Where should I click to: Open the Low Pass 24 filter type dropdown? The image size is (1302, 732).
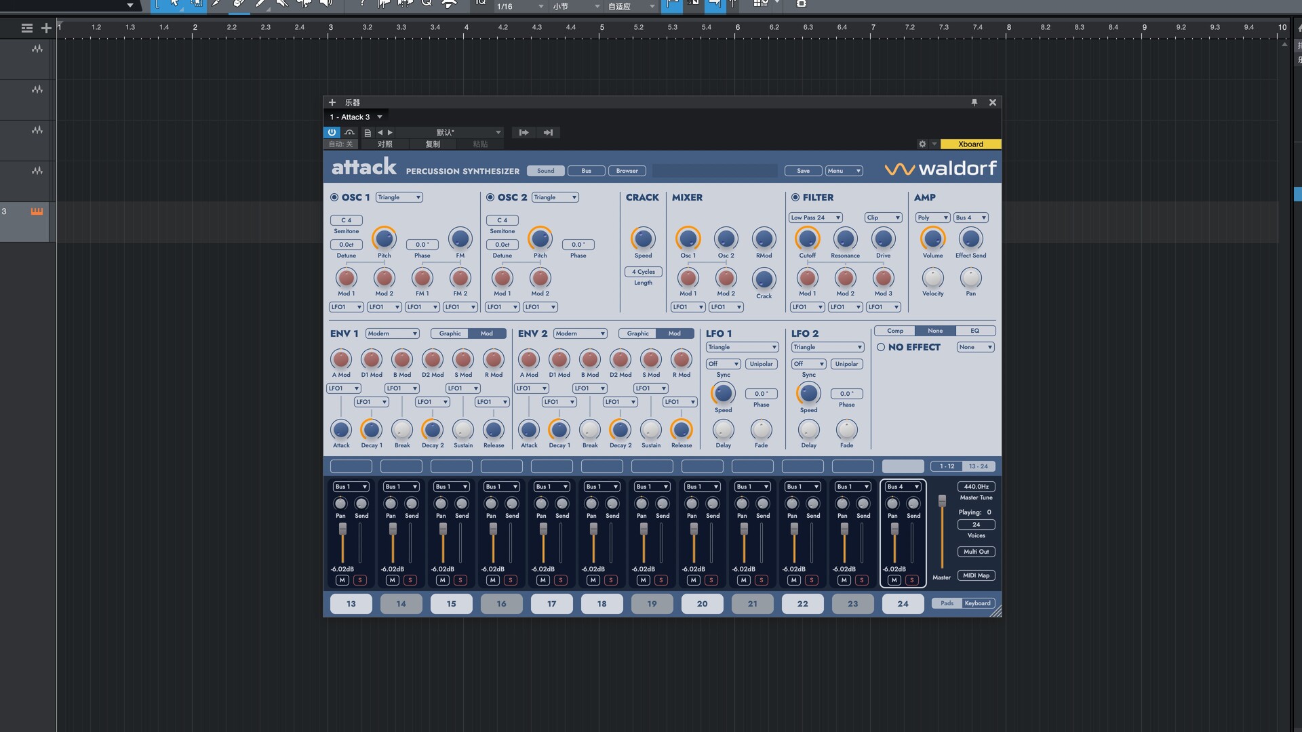(x=816, y=218)
